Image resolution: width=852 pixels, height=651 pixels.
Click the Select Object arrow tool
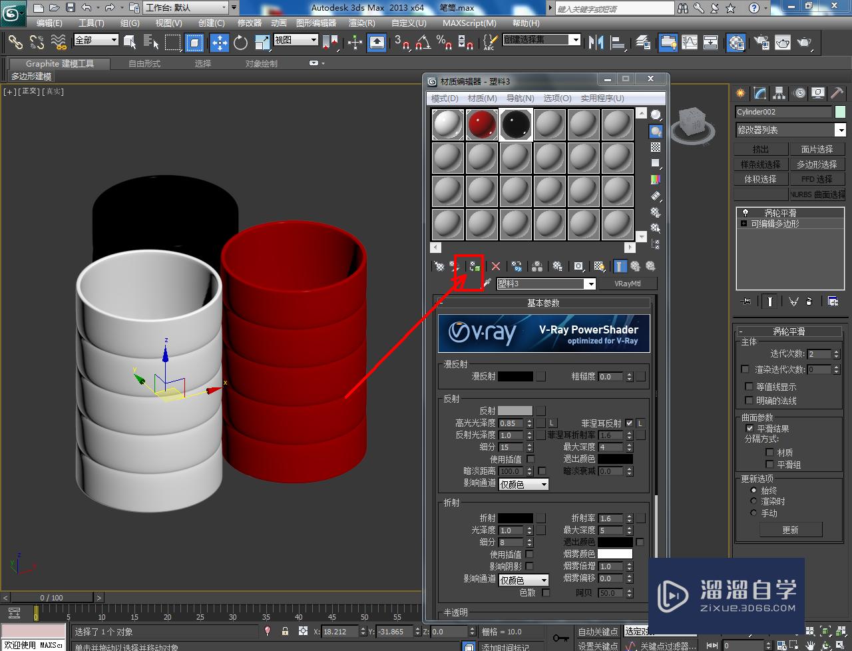click(130, 43)
